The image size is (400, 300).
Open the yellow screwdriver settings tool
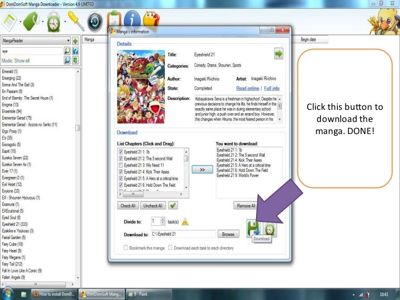[76, 21]
